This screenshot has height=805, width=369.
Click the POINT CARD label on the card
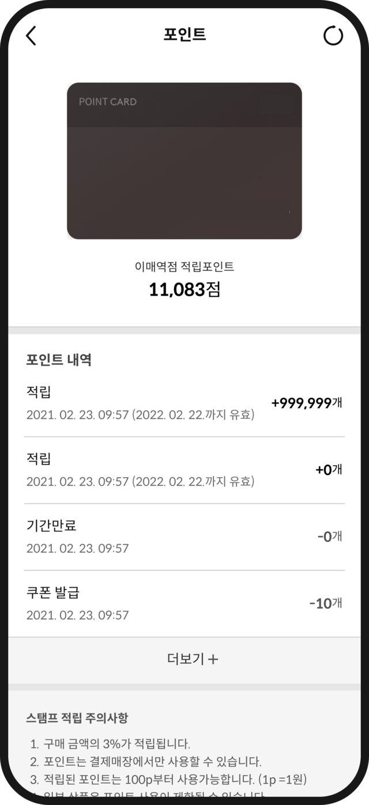(x=107, y=102)
